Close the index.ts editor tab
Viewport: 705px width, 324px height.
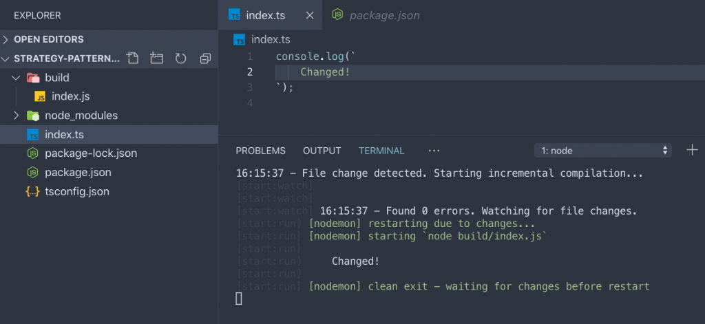[310, 15]
